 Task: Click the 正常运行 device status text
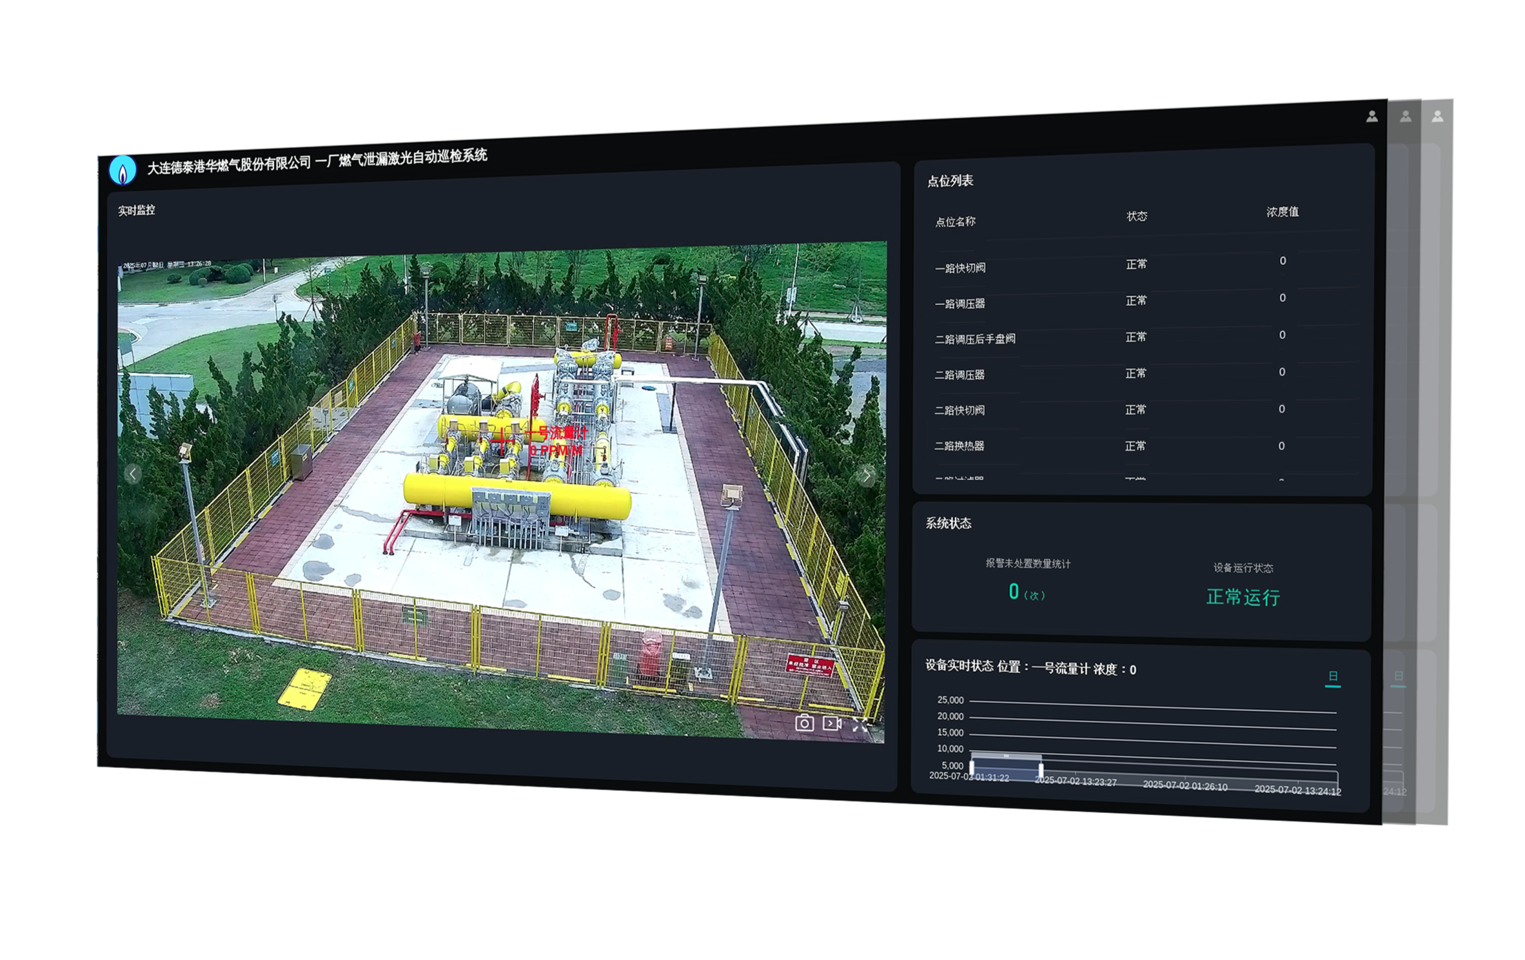pyautogui.click(x=1243, y=597)
